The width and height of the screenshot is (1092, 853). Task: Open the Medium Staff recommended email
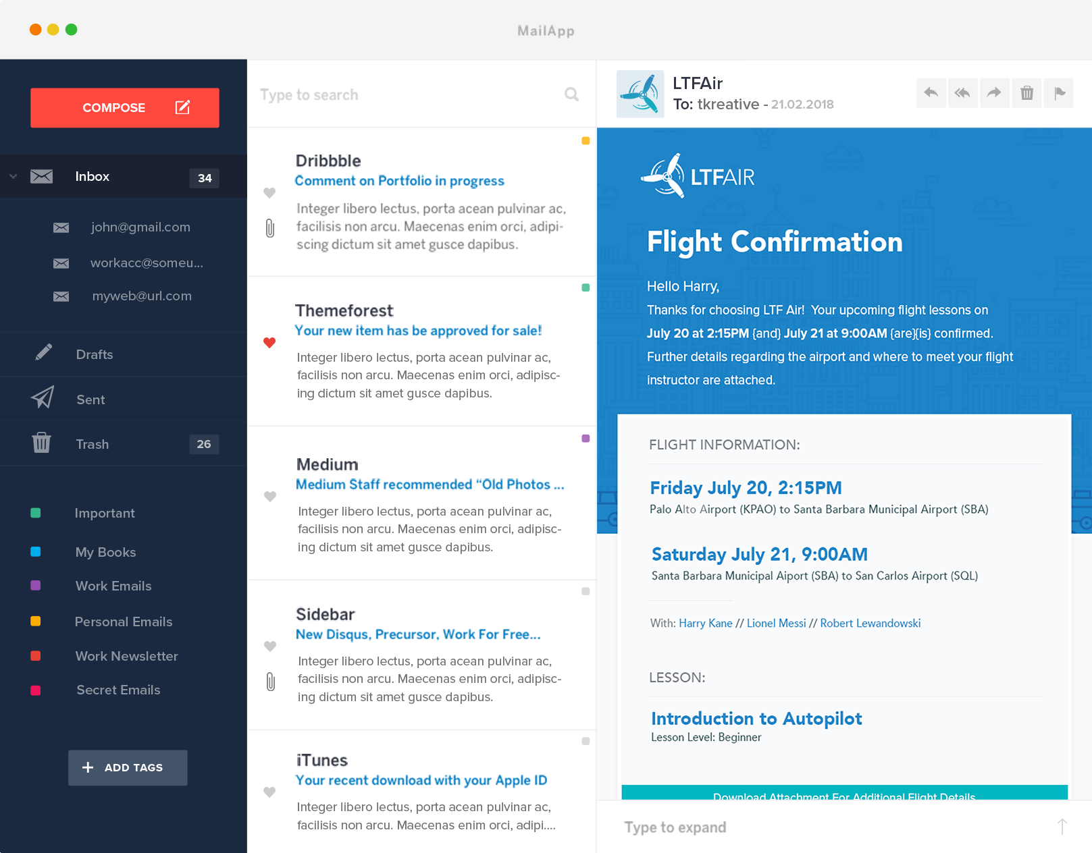click(x=421, y=503)
